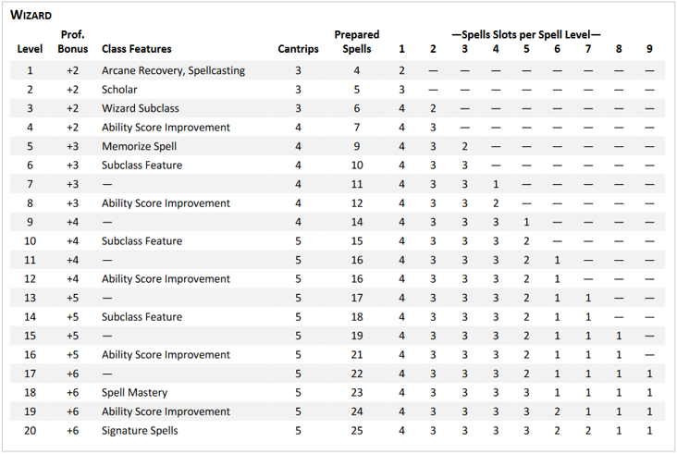Click the spell level 9 column header
Screen dimensions: 677x454
(x=649, y=49)
